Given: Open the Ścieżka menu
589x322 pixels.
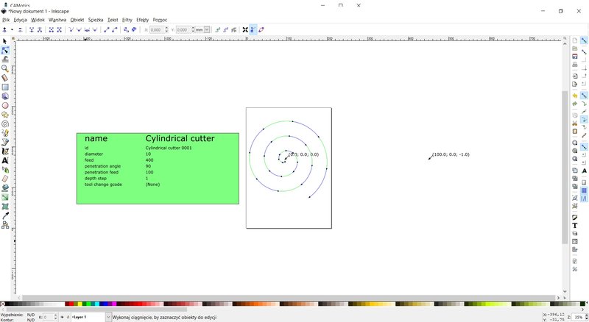Looking at the screenshot, I should pyautogui.click(x=96, y=20).
